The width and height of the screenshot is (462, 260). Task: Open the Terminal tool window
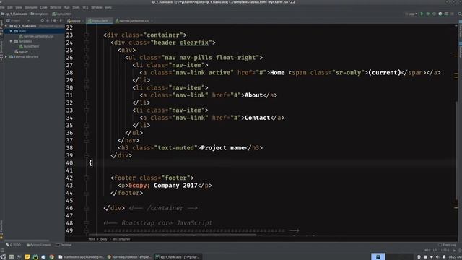click(x=64, y=245)
